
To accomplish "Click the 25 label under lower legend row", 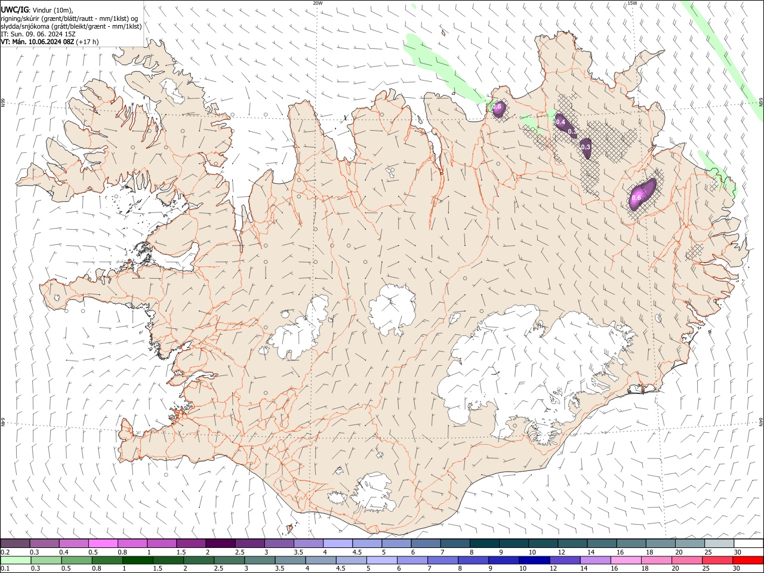I will (x=705, y=568).
